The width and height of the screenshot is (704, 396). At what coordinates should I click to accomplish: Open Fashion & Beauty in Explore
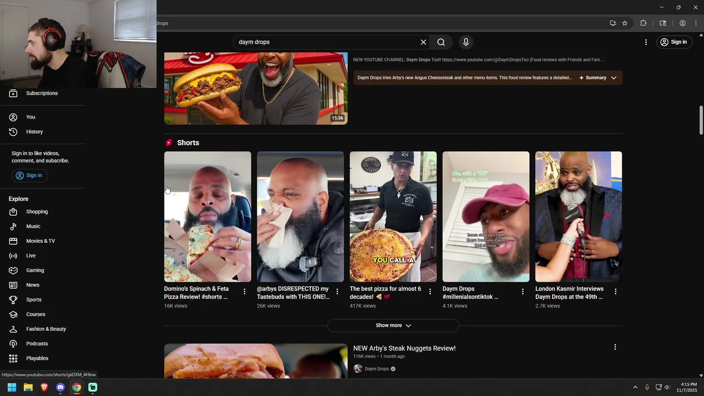pos(42,329)
